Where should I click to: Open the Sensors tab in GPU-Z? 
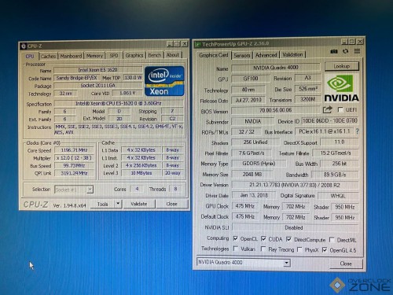coord(241,55)
